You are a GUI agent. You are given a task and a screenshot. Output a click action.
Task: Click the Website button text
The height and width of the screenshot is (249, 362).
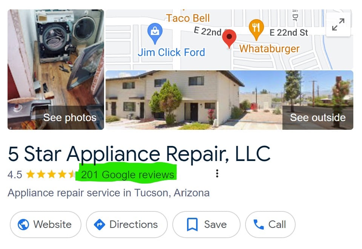[x=52, y=224]
